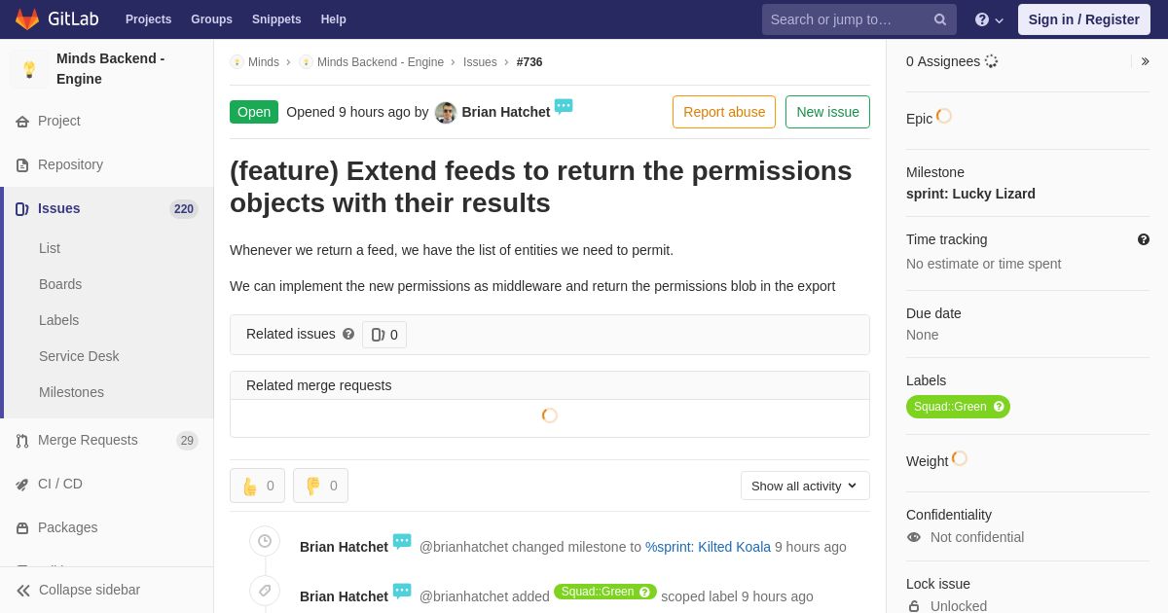Open the Groups menu in navbar
The height and width of the screenshot is (613, 1168).
(211, 19)
